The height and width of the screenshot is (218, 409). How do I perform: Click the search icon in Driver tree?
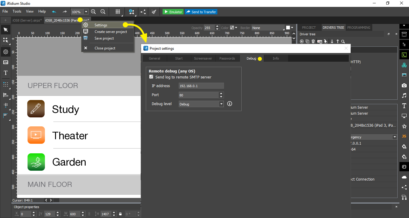pos(343,41)
